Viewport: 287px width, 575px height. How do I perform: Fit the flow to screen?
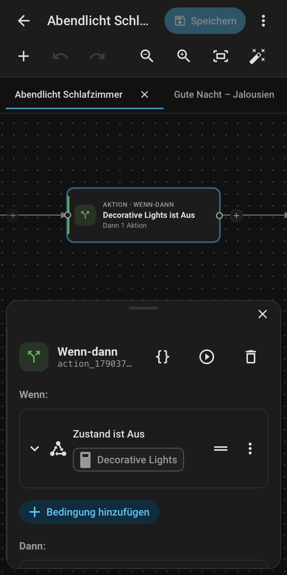[x=220, y=56]
